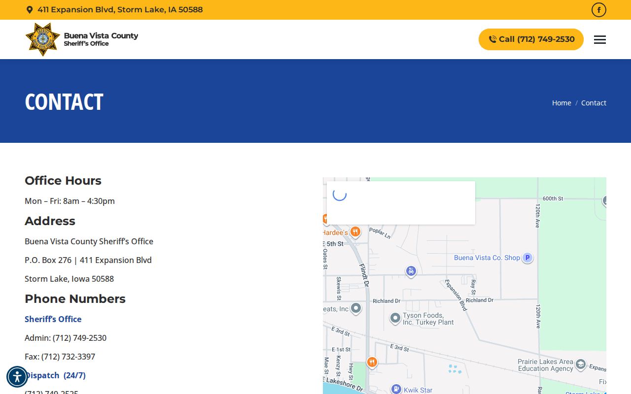
Task: Select the Prairie Lakes Area Education Agency marker
Action: pos(581,364)
